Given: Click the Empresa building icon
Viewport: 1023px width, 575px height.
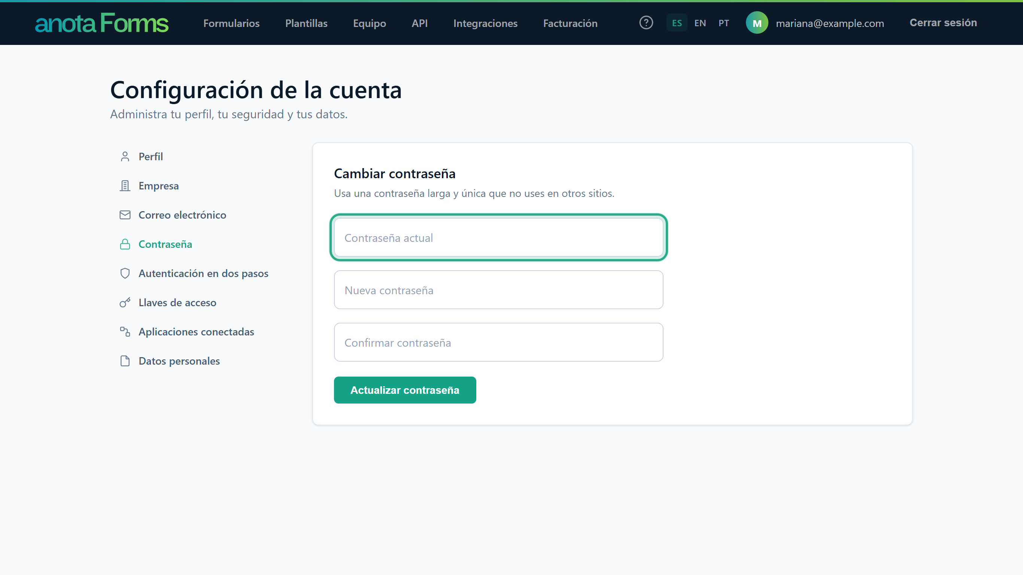Looking at the screenshot, I should (125, 186).
